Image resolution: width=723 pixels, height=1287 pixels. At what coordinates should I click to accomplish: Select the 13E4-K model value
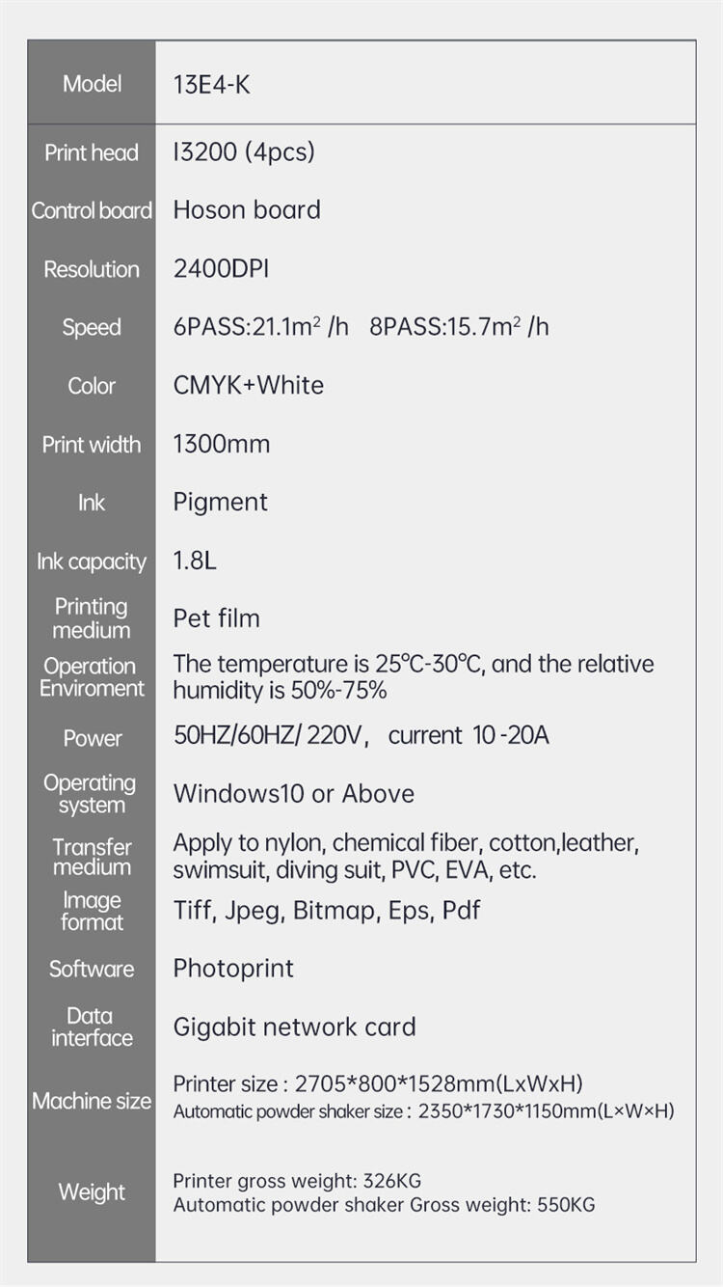coord(211,85)
